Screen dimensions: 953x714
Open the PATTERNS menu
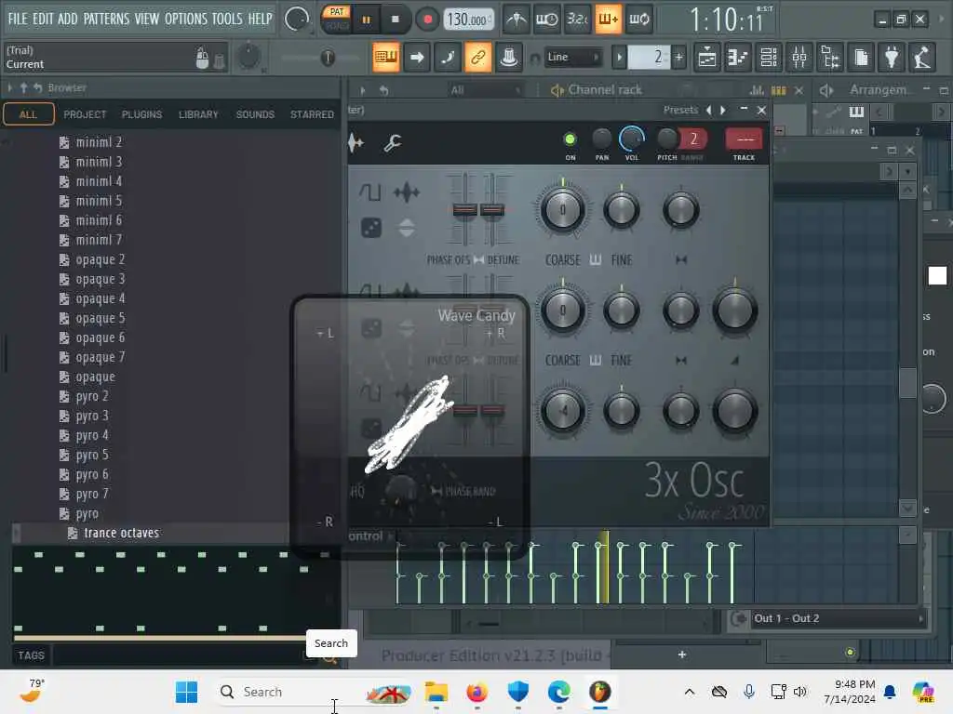coord(106,19)
